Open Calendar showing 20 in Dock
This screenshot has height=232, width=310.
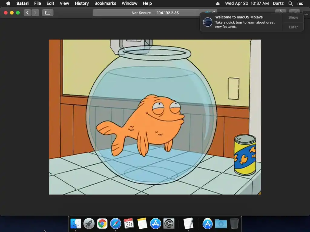click(129, 224)
